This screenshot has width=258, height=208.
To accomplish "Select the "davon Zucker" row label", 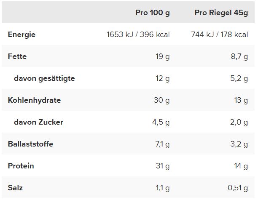I will 38,122.
